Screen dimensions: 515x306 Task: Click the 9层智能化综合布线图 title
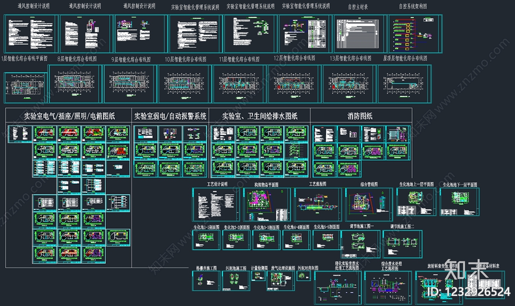tap(131, 59)
